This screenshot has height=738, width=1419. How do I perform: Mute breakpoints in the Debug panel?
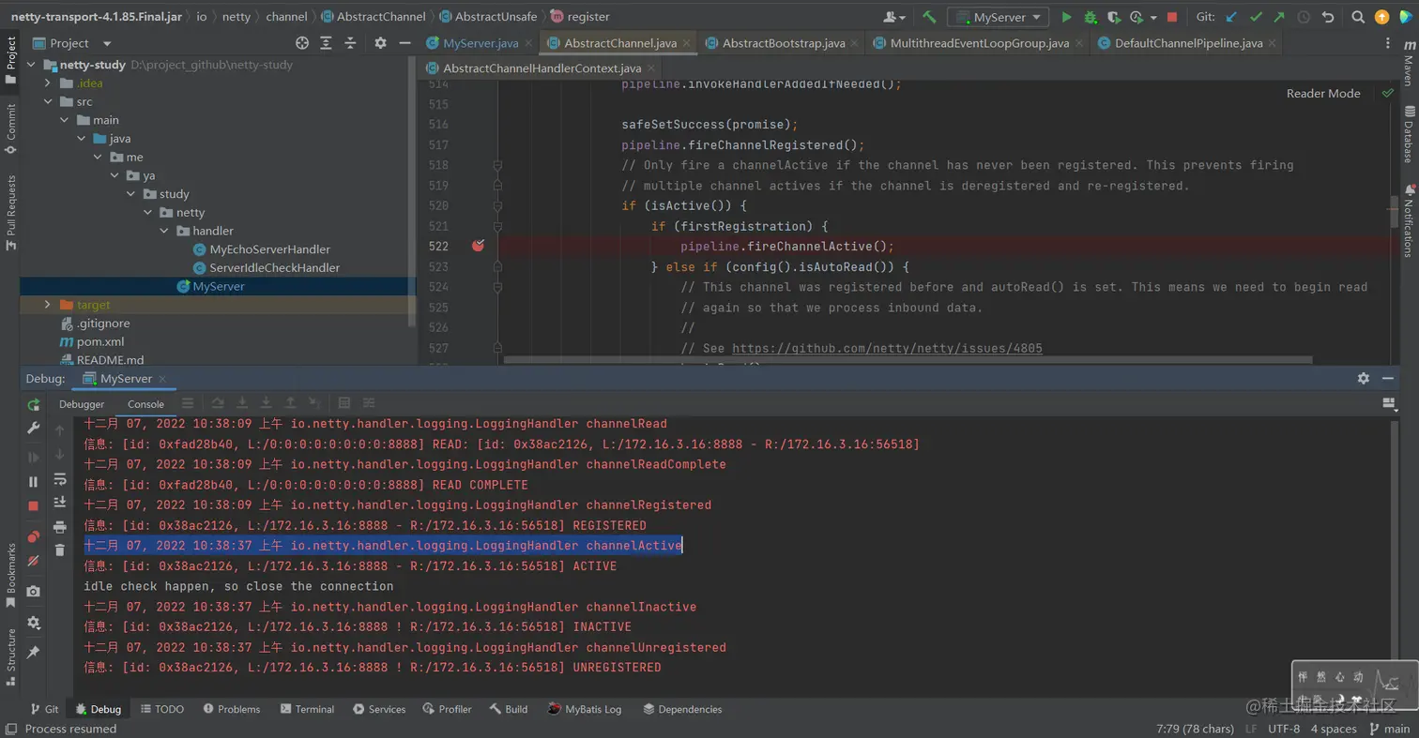point(34,561)
